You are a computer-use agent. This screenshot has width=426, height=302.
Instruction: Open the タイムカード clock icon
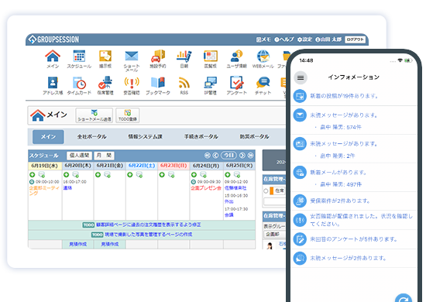click(x=79, y=83)
